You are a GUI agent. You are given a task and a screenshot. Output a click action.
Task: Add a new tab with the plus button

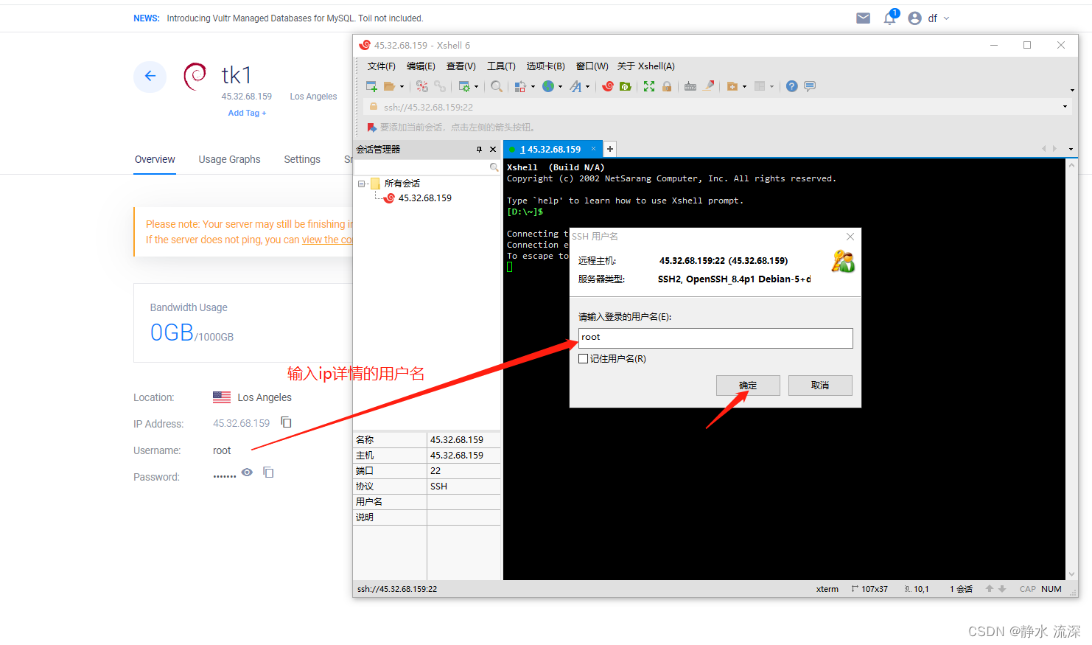[x=610, y=150]
